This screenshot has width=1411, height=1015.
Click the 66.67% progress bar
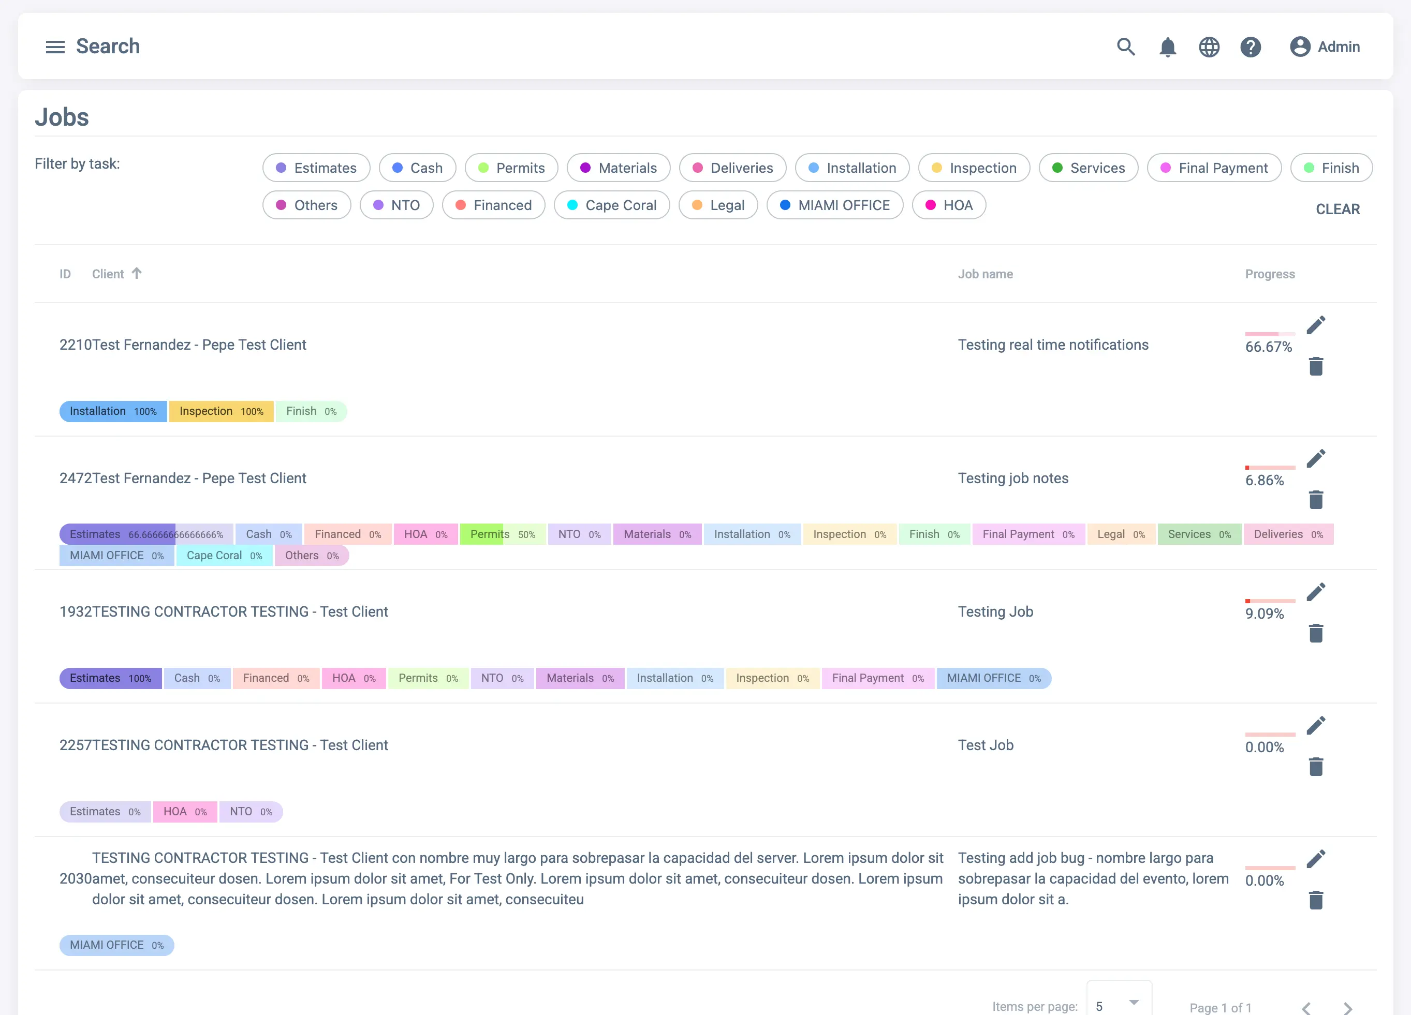click(x=1269, y=334)
